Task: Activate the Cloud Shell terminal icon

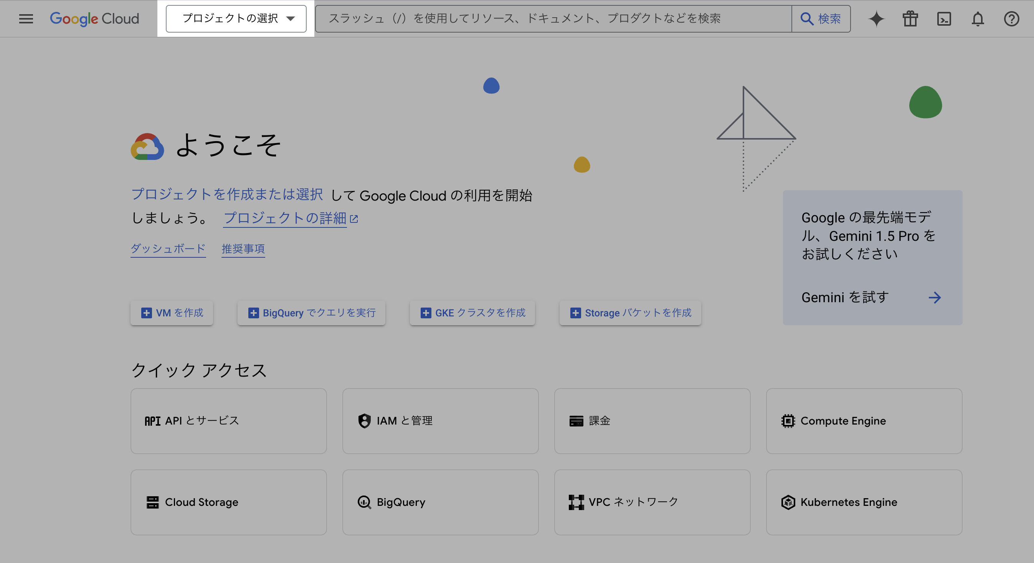Action: (x=944, y=19)
